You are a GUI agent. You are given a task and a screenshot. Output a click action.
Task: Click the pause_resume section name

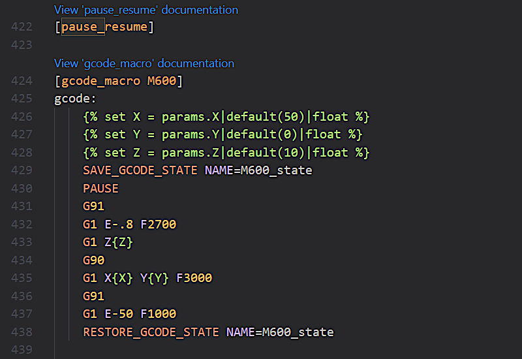coord(104,27)
